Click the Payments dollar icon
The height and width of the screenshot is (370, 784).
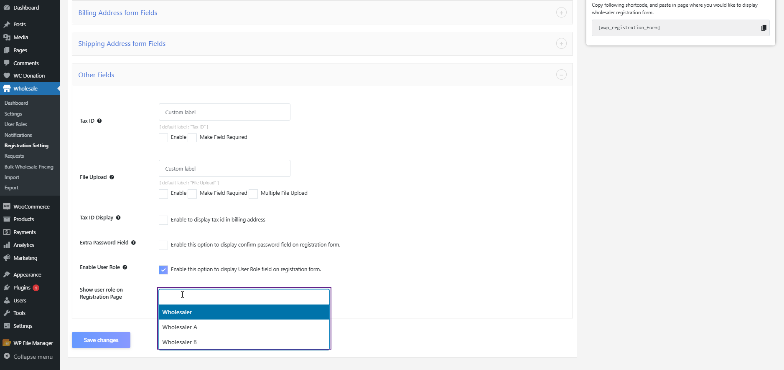pos(7,232)
